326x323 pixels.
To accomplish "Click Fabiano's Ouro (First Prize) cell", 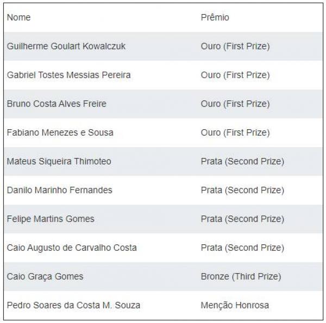I will coord(235,132).
